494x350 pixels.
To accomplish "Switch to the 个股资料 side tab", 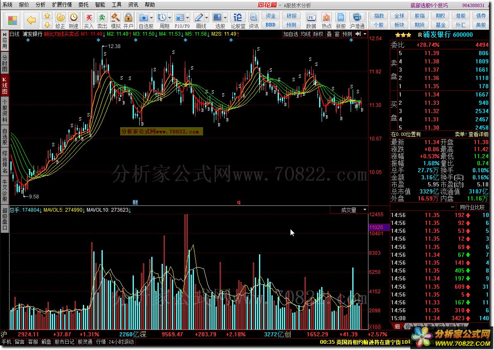I will [x=5, y=111].
